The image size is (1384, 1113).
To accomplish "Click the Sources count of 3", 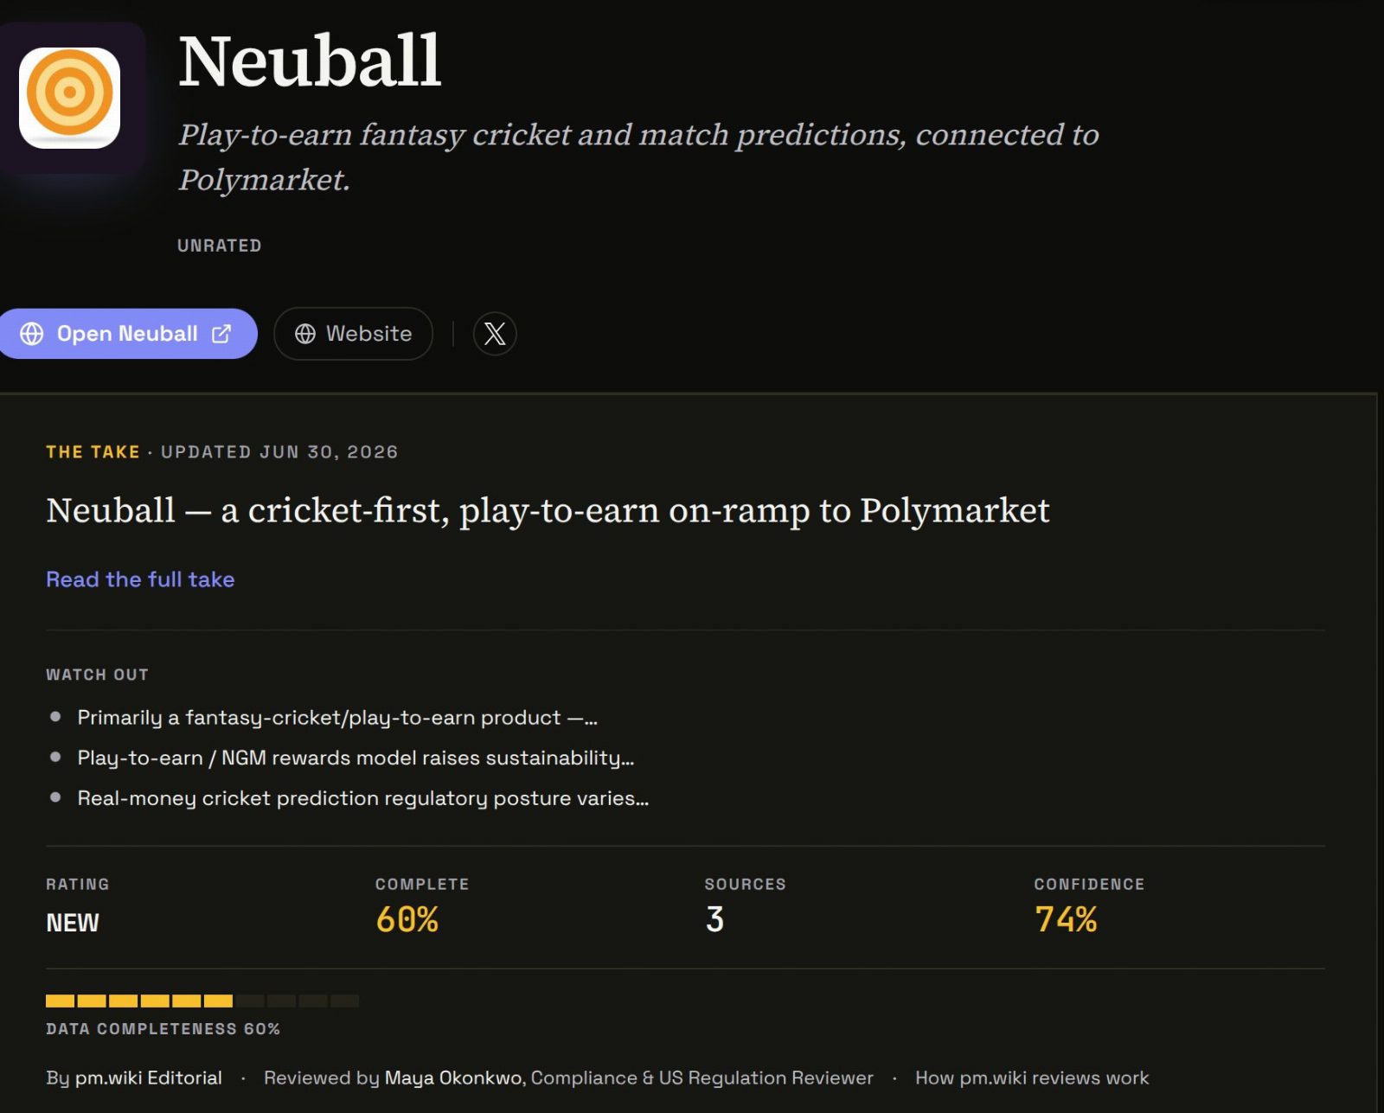I will pos(714,919).
